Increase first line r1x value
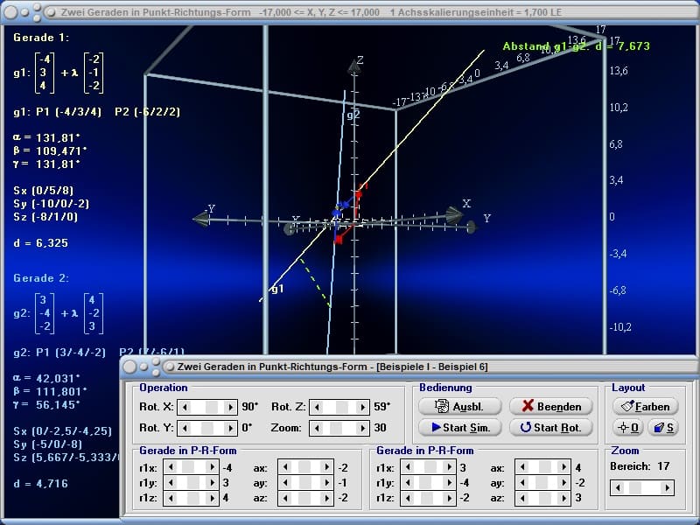700x525 pixels. coord(213,467)
